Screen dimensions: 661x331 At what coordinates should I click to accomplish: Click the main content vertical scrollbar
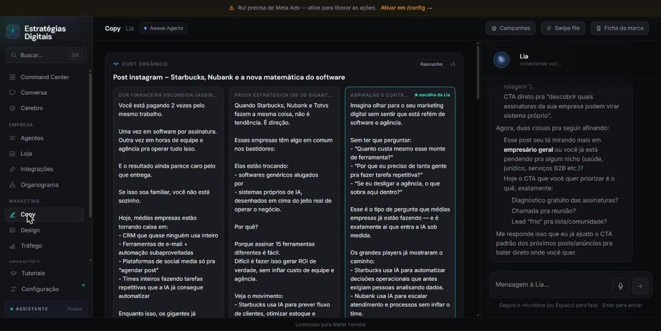click(x=478, y=71)
